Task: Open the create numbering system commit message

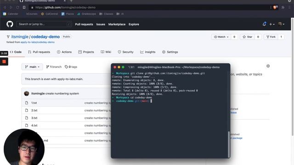Action: pyautogui.click(x=62, y=93)
